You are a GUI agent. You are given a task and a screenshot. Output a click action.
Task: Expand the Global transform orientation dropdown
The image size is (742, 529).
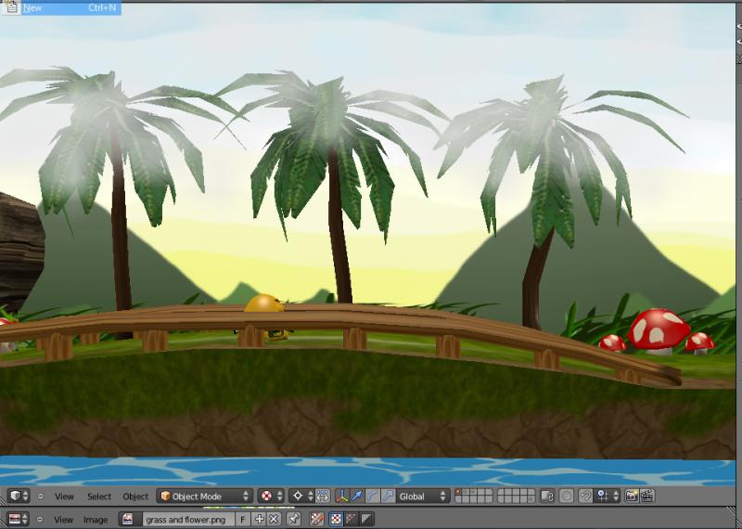(x=423, y=497)
